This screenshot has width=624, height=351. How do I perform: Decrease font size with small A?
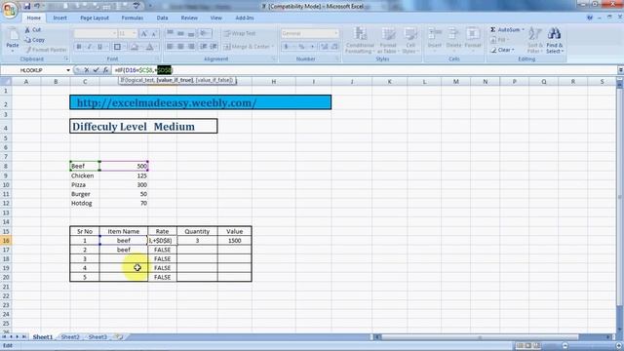click(x=154, y=34)
